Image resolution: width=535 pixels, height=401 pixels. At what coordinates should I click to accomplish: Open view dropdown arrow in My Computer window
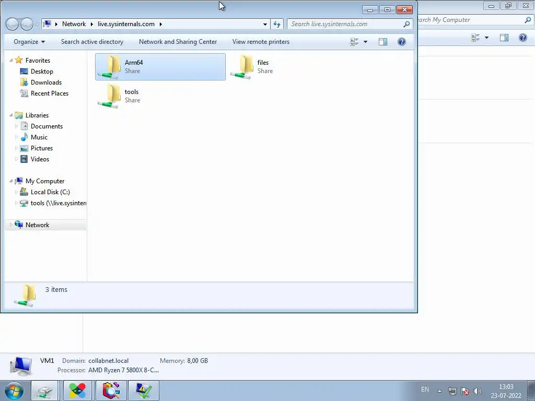486,38
